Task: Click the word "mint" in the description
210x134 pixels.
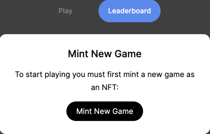Action: pos(129,74)
